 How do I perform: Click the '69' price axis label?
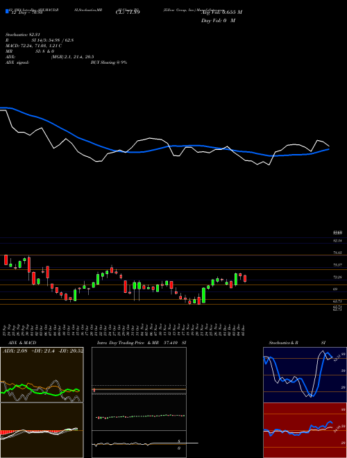[335, 289]
